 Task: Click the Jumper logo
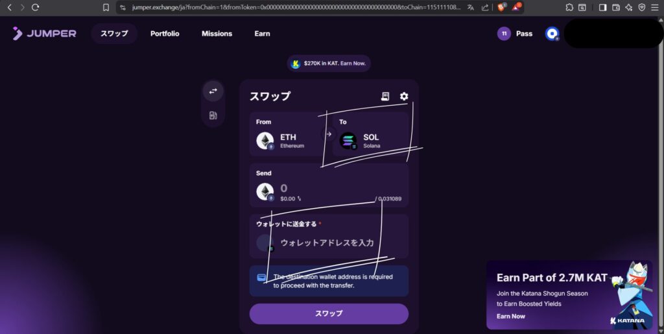45,34
